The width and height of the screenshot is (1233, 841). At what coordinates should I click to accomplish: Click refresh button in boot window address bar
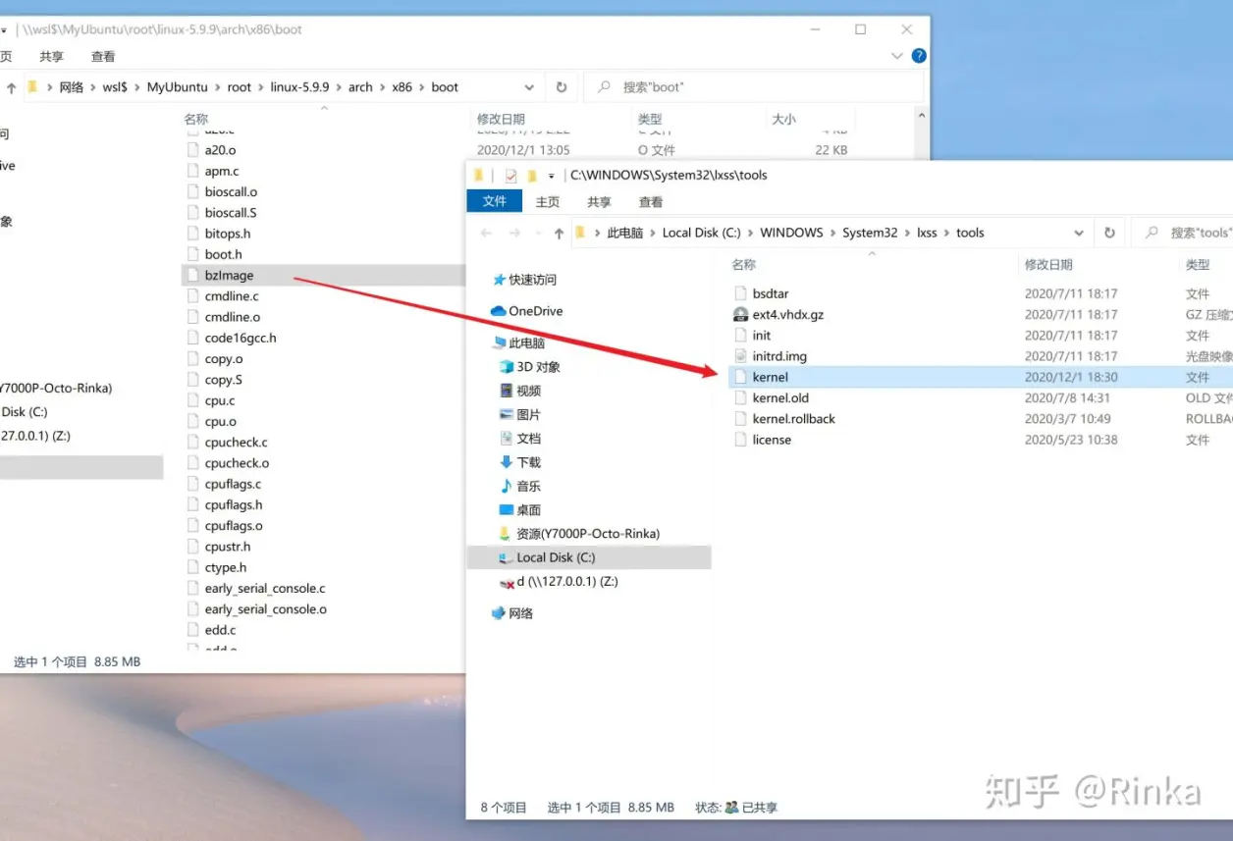click(562, 86)
